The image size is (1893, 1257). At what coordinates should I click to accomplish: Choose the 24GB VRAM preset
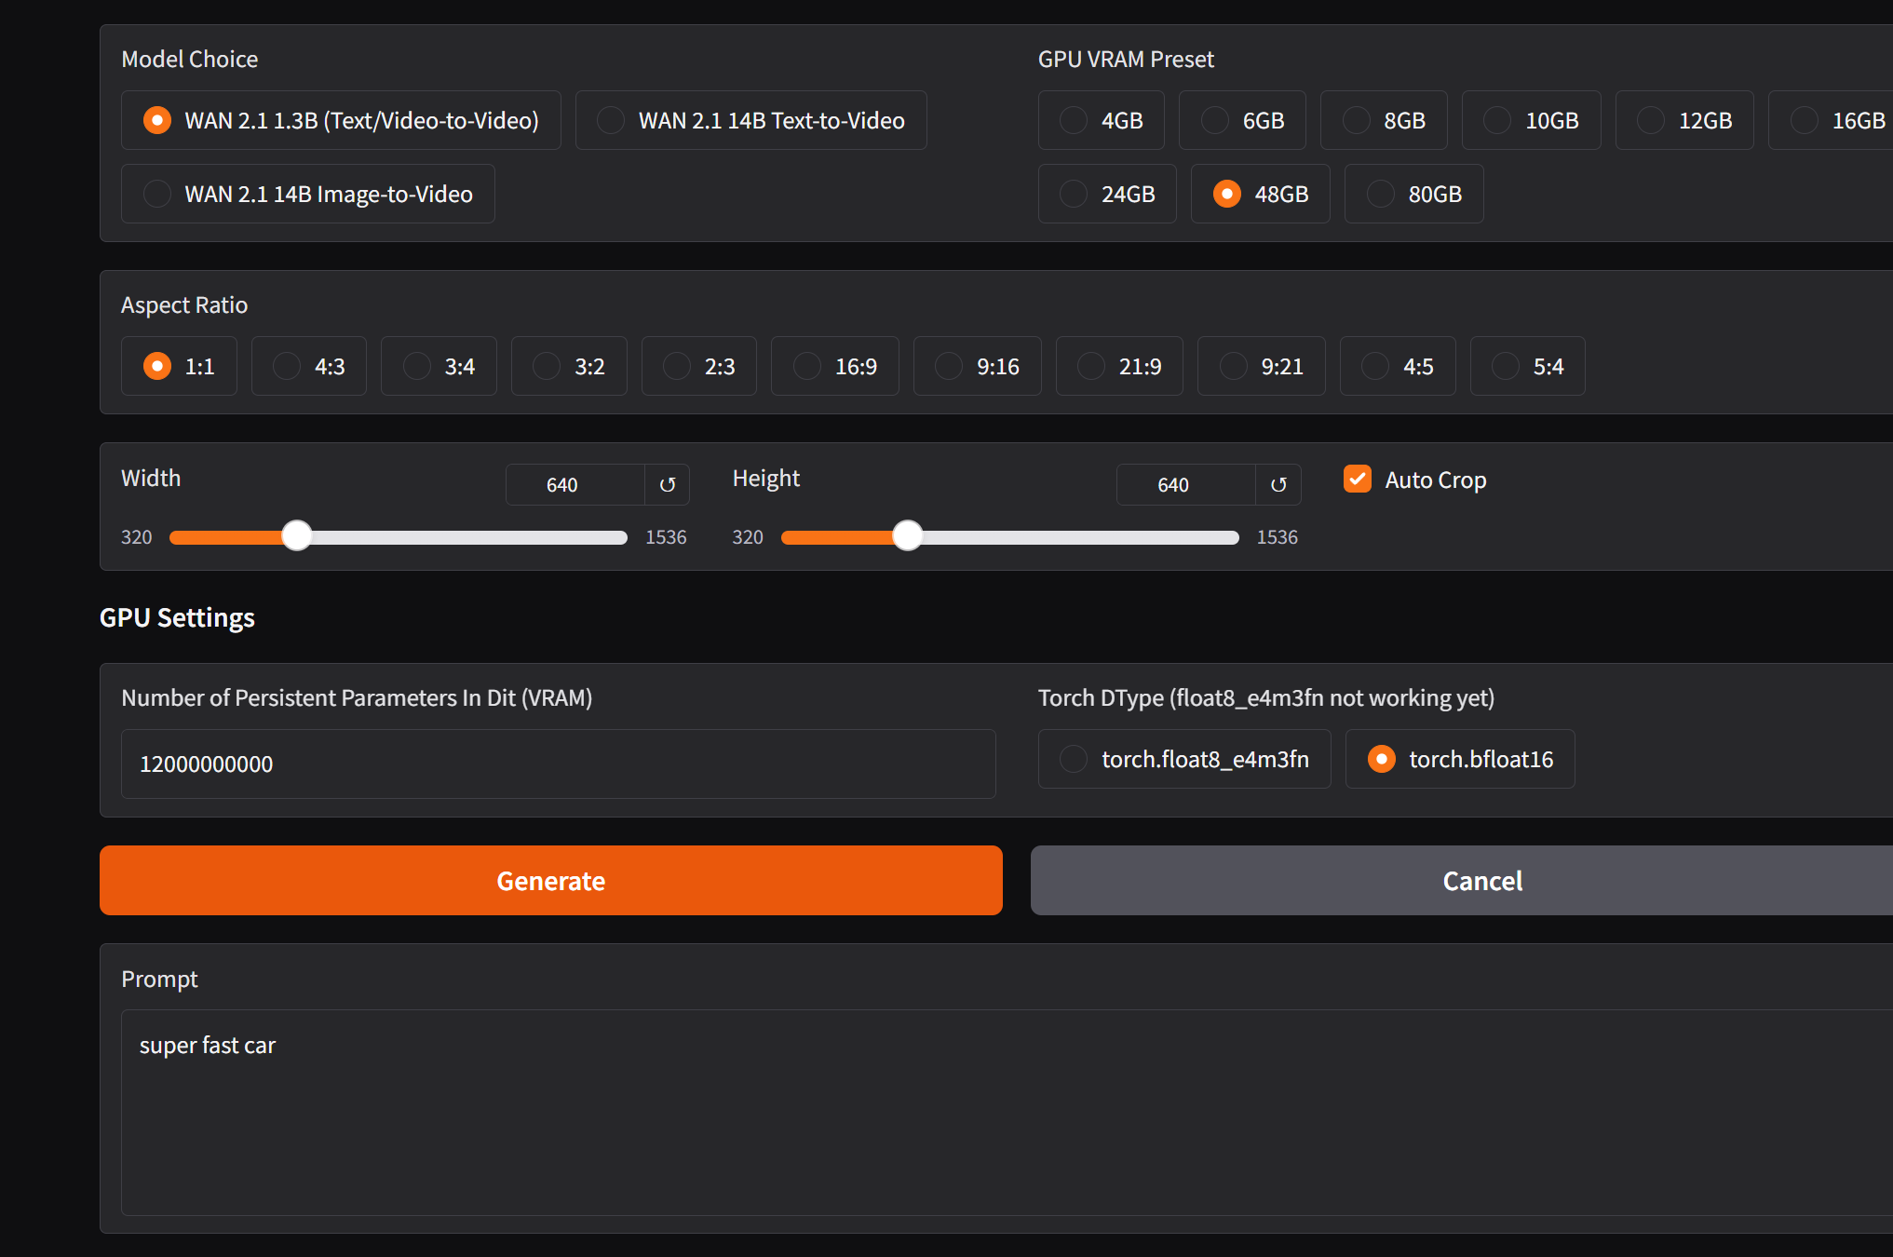[1074, 194]
